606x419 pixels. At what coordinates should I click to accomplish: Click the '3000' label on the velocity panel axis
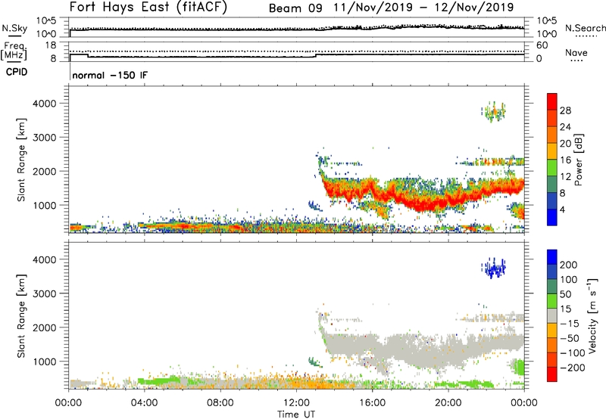44,293
